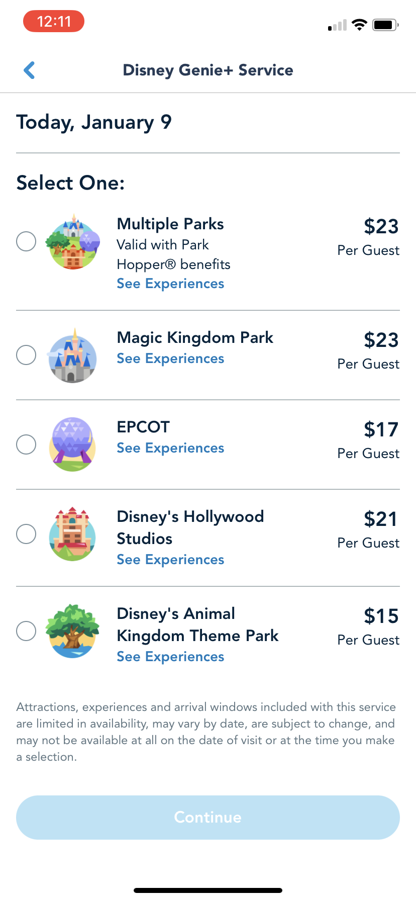Select Disney's Hollywood Studios radio button
The width and height of the screenshot is (416, 901).
(x=26, y=534)
